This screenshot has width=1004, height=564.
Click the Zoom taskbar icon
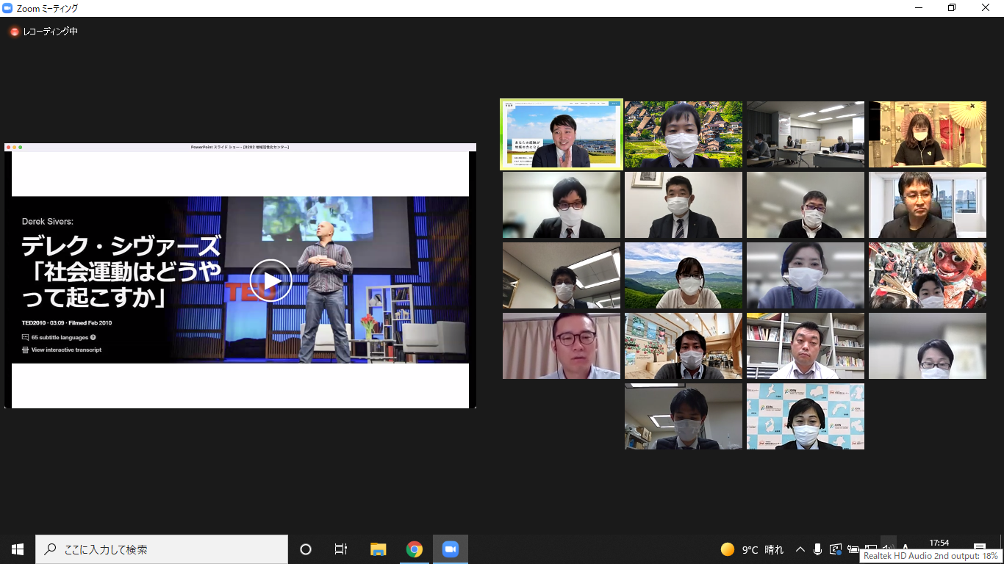[x=450, y=549]
